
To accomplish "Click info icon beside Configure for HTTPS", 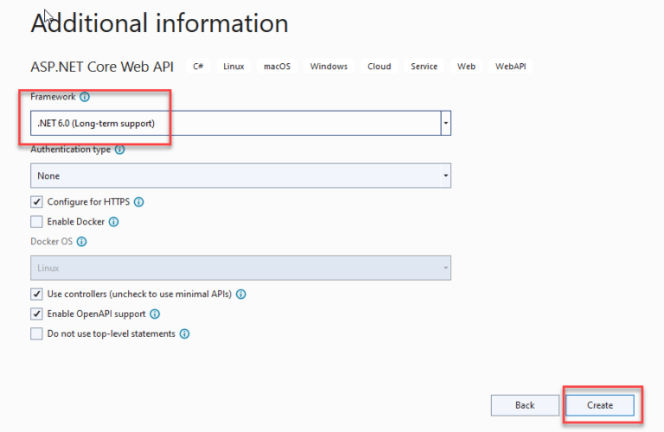I will 139,202.
